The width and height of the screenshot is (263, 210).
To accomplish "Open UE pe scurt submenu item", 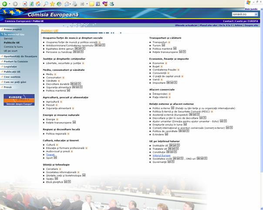I will 10,51.
